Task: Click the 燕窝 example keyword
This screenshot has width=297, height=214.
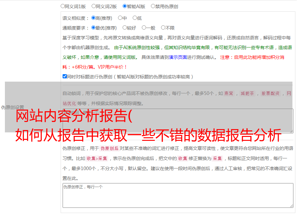Action: (229, 93)
